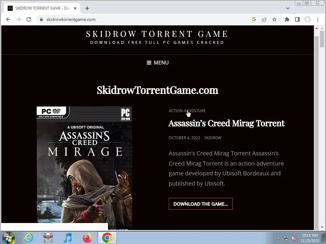Open the taskbar clock and date
This screenshot has height=244, width=326.
click(309, 238)
